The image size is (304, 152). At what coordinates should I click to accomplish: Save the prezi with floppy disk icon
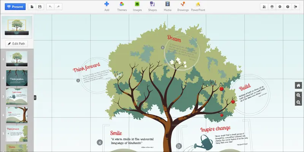tap(40, 6)
